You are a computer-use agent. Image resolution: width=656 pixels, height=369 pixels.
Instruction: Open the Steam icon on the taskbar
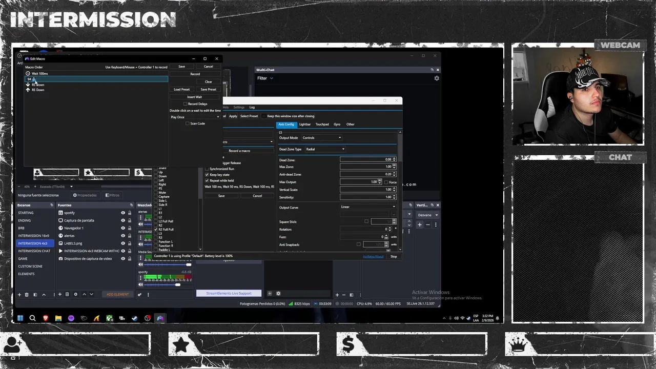pyautogui.click(x=135, y=318)
